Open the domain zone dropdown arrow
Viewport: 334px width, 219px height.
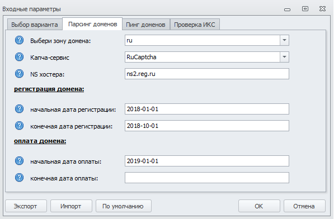click(284, 40)
